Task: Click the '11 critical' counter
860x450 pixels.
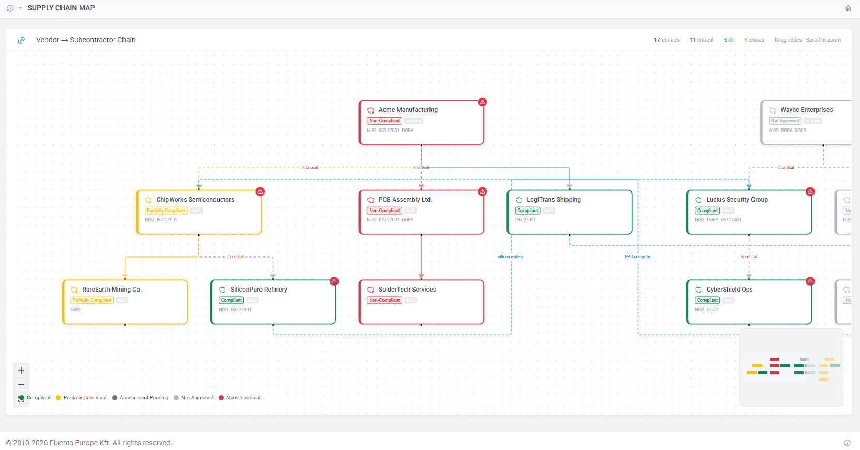Action: coord(701,40)
